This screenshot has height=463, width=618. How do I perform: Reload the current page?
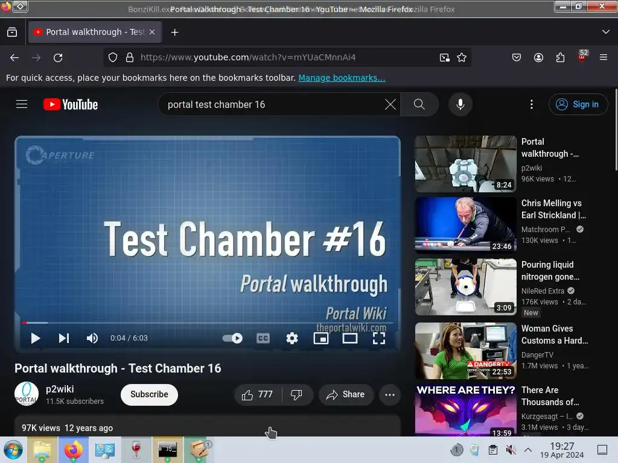click(58, 57)
